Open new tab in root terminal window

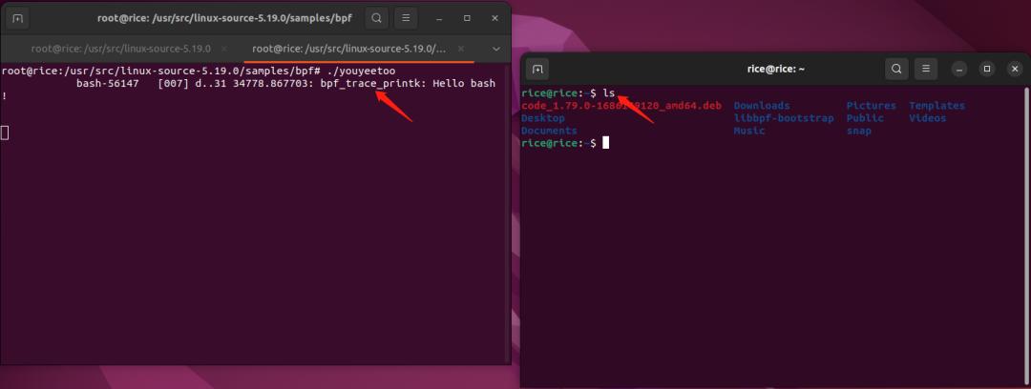18,18
